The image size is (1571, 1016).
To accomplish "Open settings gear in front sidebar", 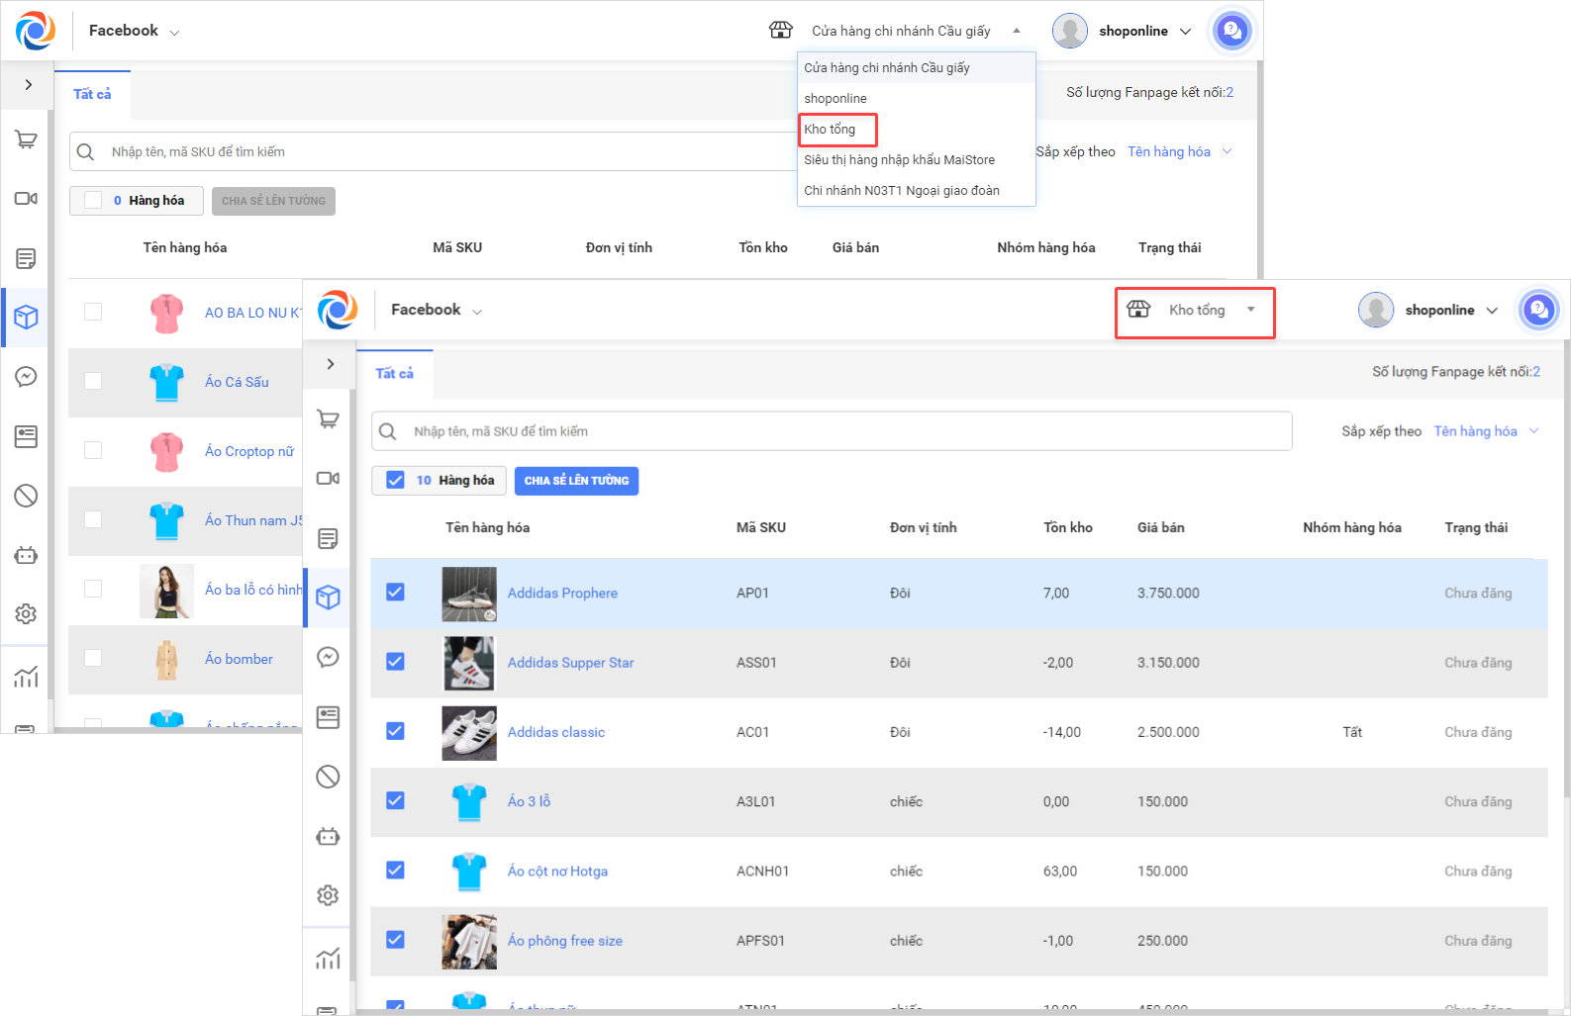I will click(328, 895).
